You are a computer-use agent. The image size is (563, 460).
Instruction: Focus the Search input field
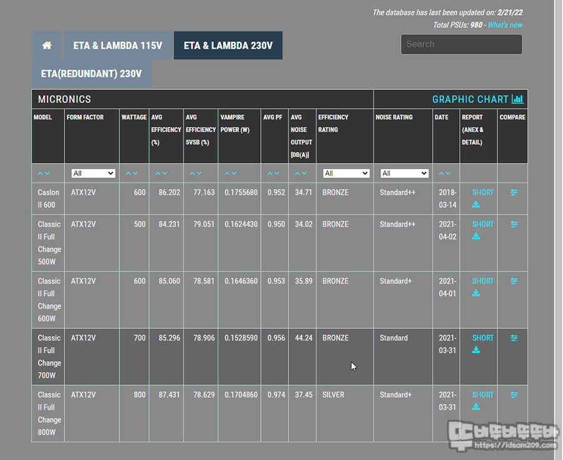[462, 44]
